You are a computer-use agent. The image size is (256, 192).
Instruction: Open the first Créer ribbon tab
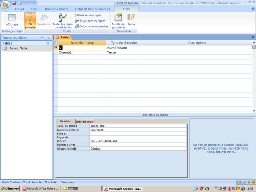pos(34,9)
